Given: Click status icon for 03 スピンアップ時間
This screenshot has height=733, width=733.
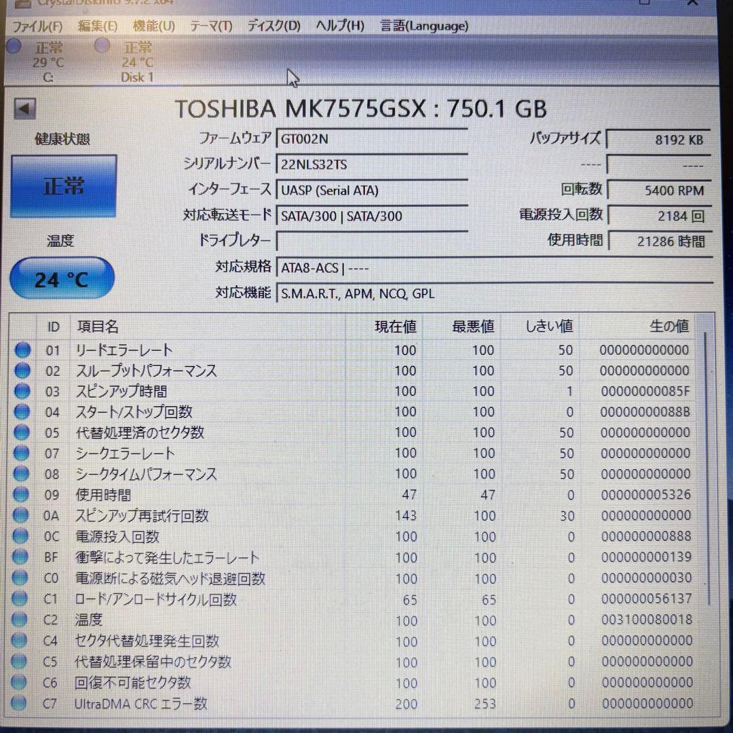Looking at the screenshot, I should (22, 391).
